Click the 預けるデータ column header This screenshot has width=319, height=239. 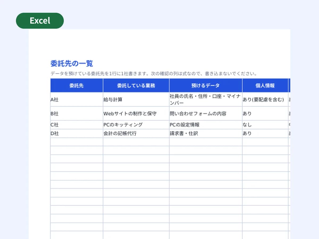(x=206, y=86)
